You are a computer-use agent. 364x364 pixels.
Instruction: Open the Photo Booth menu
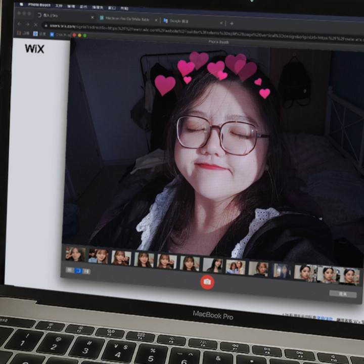pyautogui.click(x=39, y=5)
